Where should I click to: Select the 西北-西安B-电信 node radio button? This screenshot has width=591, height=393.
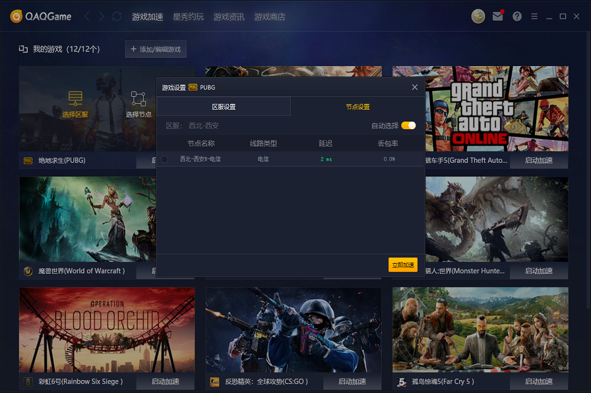point(164,159)
